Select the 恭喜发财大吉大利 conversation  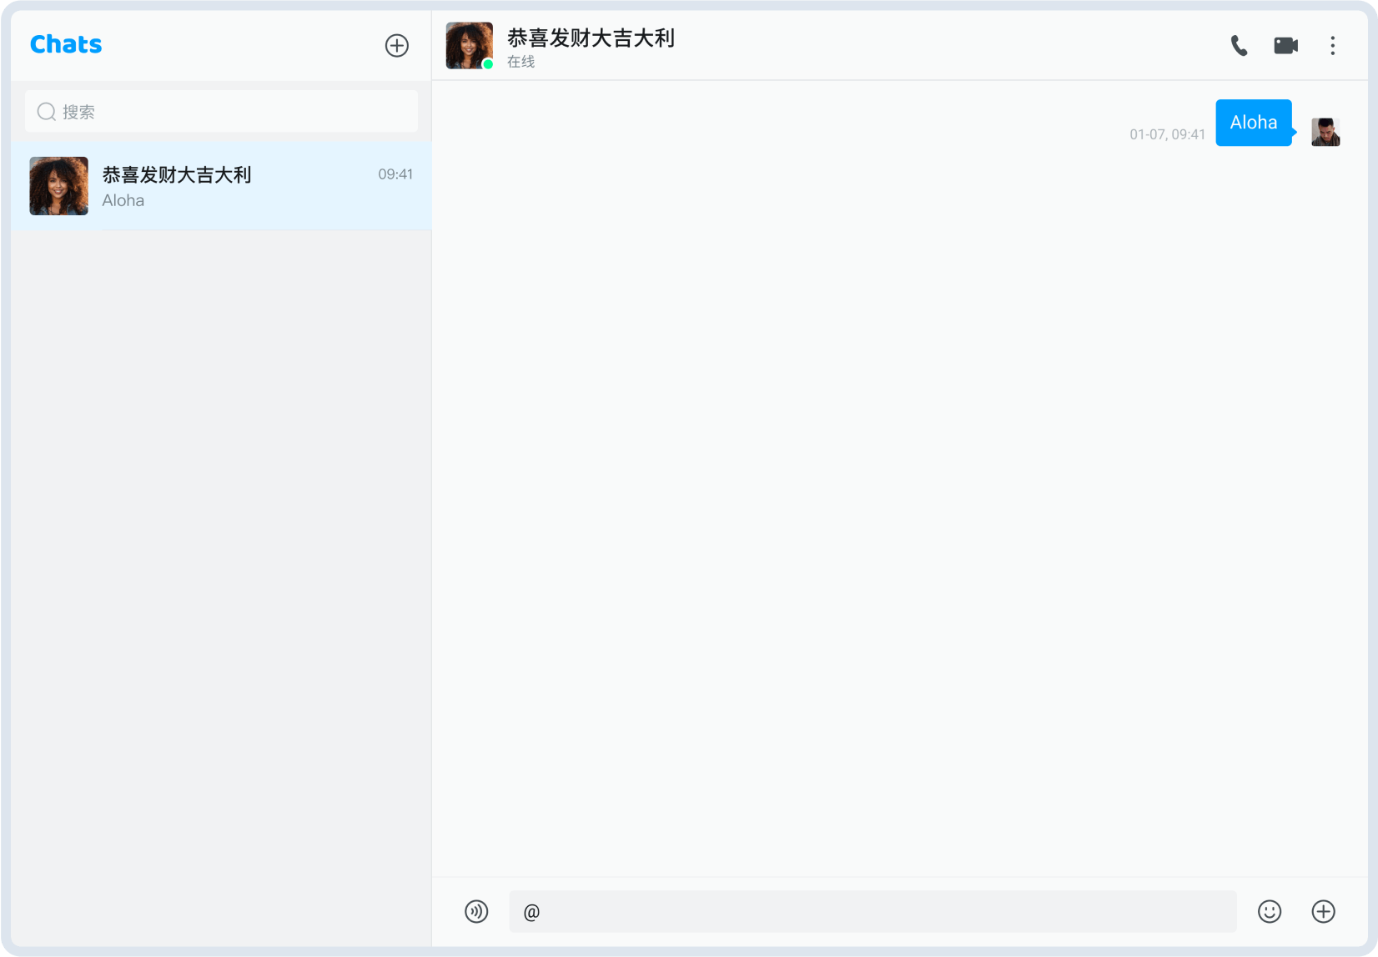pyautogui.click(x=221, y=185)
